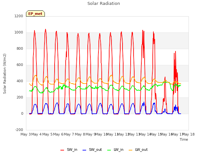Image resolution: width=208 pixels, height=156 pixels.
Task: Click the May 5 x-axis tick label
Action: click(x=47, y=134)
